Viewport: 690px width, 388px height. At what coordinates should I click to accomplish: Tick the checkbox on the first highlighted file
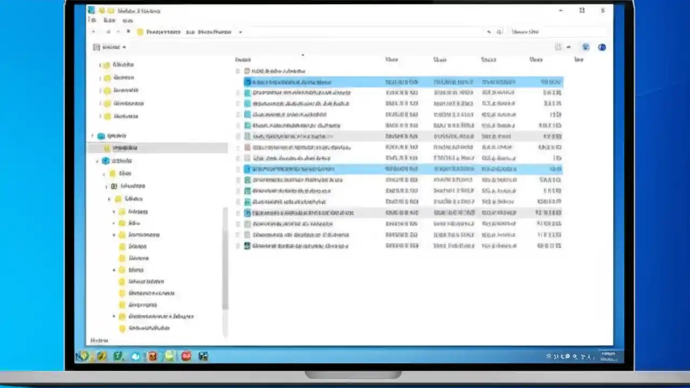[x=239, y=82]
